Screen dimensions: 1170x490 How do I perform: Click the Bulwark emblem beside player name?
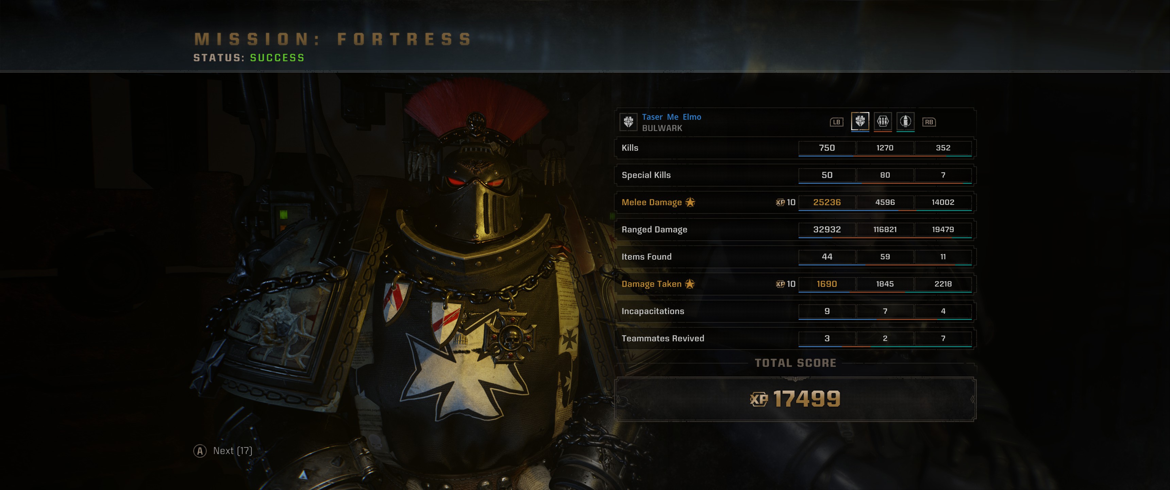(629, 122)
